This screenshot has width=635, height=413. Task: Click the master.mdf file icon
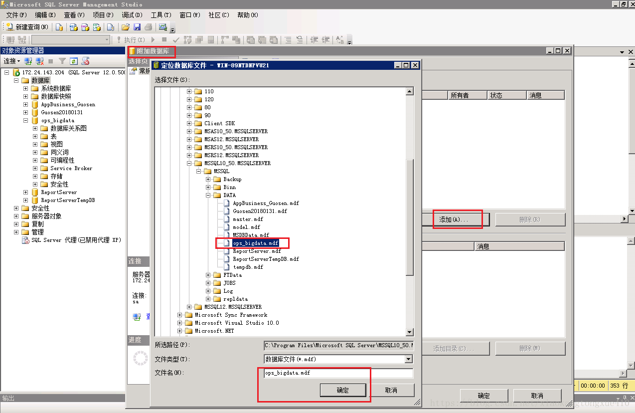pyautogui.click(x=227, y=219)
